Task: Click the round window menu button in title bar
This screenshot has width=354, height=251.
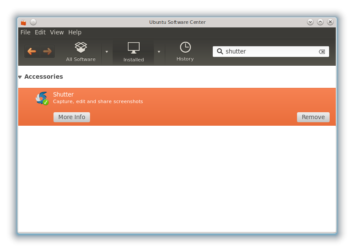Action: [x=33, y=22]
